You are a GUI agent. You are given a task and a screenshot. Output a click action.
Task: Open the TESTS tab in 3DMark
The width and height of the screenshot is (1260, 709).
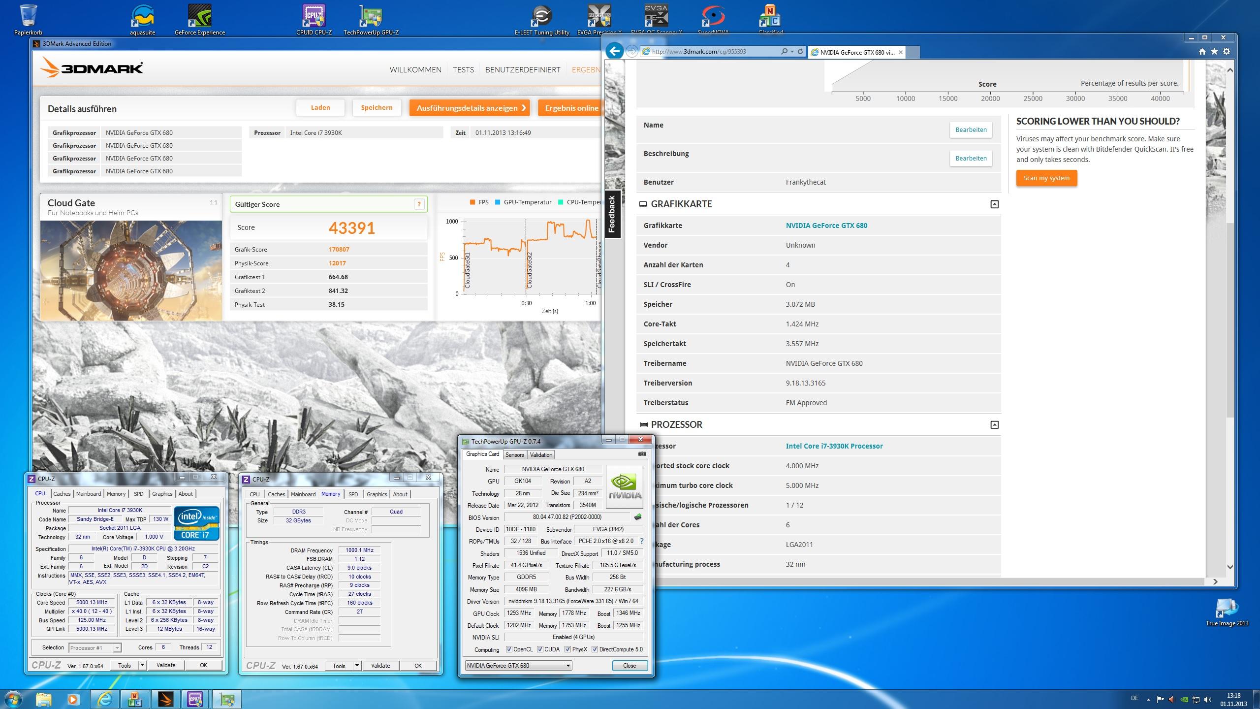click(x=463, y=70)
